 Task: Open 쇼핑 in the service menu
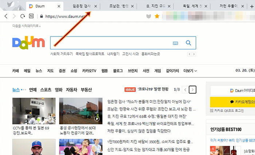[x=74, y=71]
